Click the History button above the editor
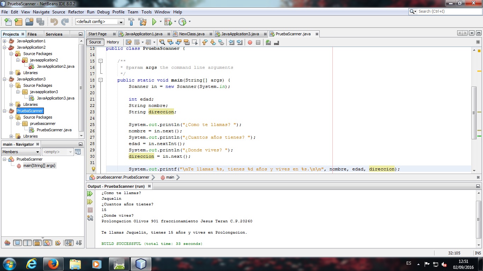 (113, 42)
